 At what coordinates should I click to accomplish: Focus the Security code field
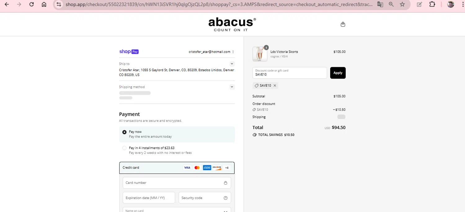click(x=205, y=198)
